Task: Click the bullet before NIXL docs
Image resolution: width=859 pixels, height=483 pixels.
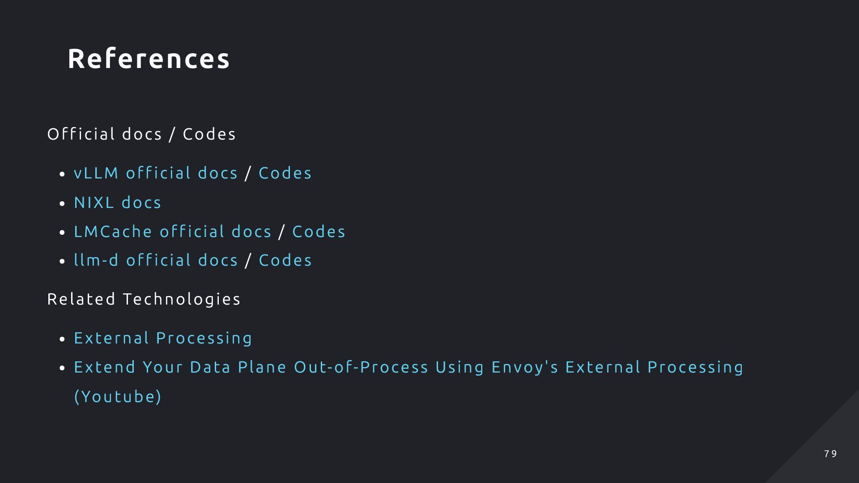Action: tap(62, 204)
